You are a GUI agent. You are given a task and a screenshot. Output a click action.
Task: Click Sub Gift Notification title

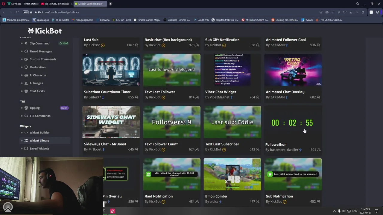(x=222, y=40)
